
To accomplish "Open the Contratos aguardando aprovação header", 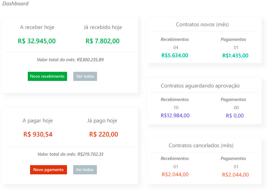I will coord(200,86).
